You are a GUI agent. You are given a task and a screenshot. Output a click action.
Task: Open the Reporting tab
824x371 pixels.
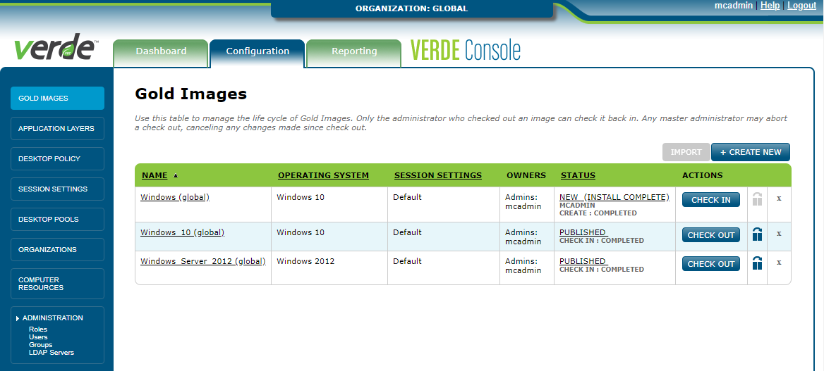(354, 51)
